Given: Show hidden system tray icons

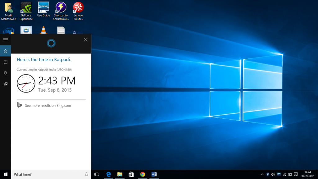Looking at the screenshot, I should coord(262,174).
